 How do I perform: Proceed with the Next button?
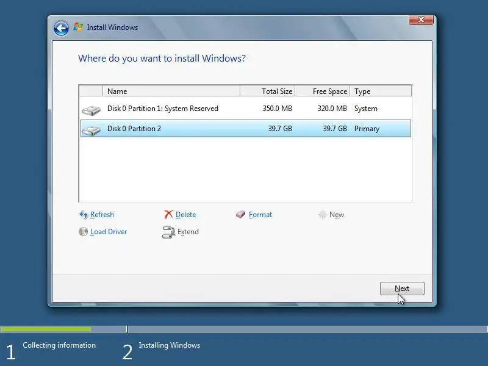click(x=402, y=289)
